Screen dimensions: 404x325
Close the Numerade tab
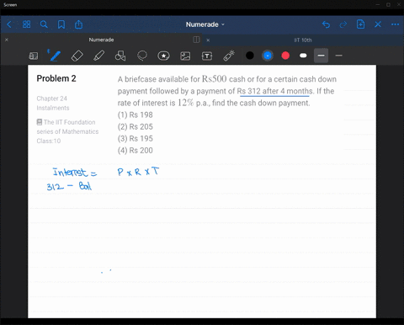pyautogui.click(x=7, y=40)
